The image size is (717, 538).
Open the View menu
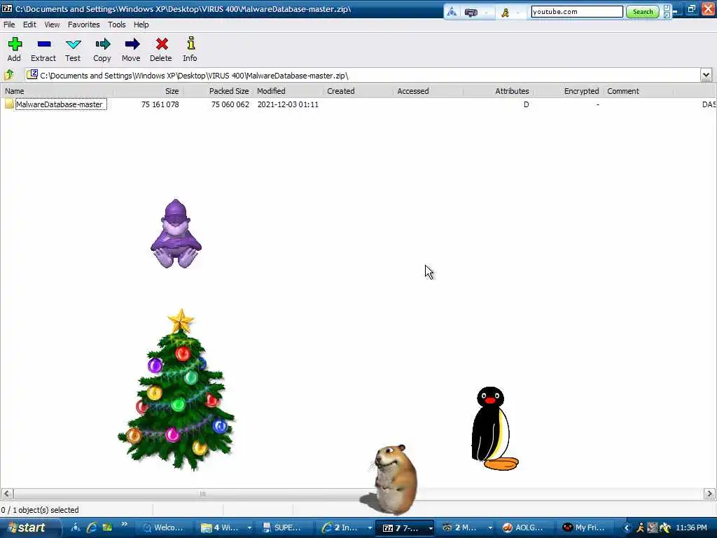coord(52,25)
